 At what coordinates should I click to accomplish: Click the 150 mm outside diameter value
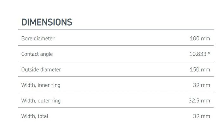pos(200,70)
